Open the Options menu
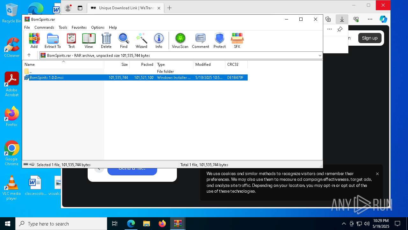This screenshot has height=230, width=408. pos(98,27)
